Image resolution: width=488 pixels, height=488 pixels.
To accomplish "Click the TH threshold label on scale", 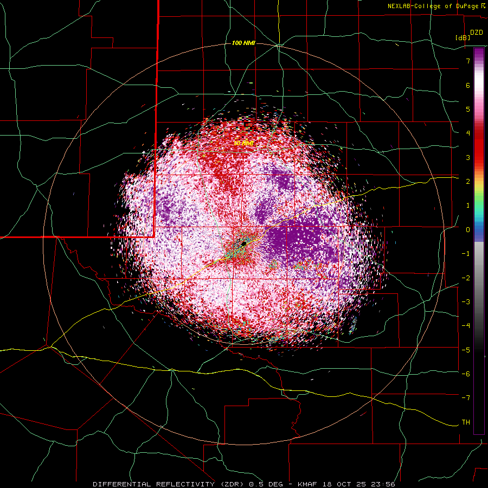I will (466, 422).
